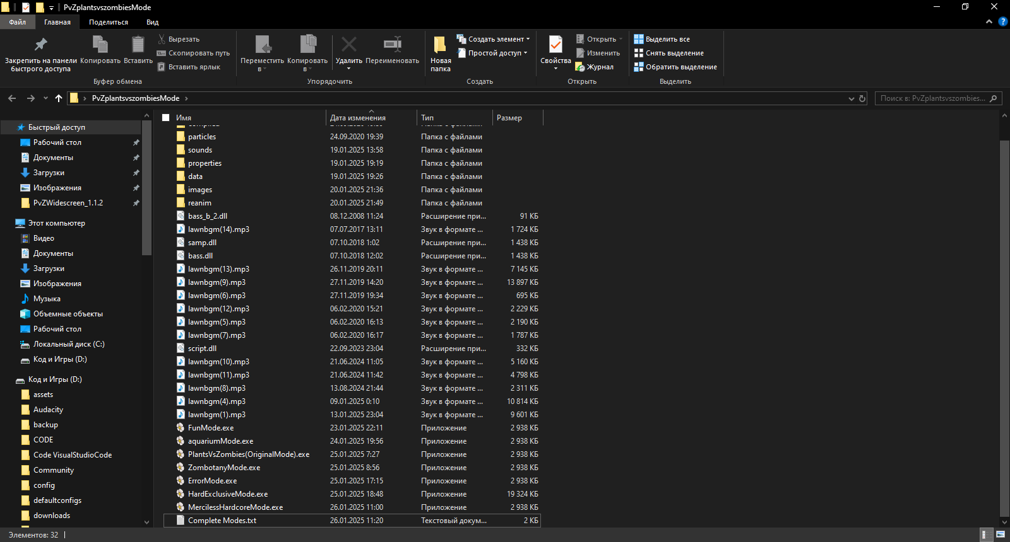Open the Вид ribbon tab
Image resolution: width=1010 pixels, height=542 pixels.
coord(152,22)
